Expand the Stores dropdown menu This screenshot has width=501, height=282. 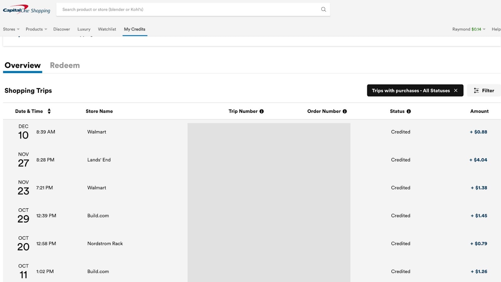[x=11, y=29]
